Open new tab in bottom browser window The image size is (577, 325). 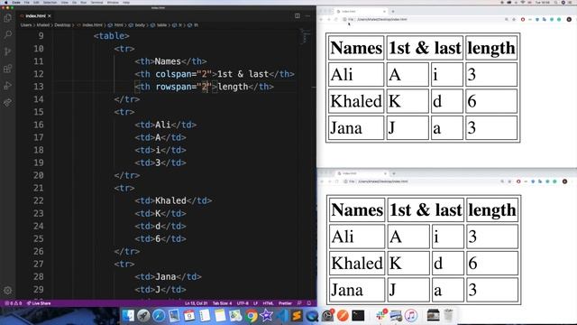394,173
